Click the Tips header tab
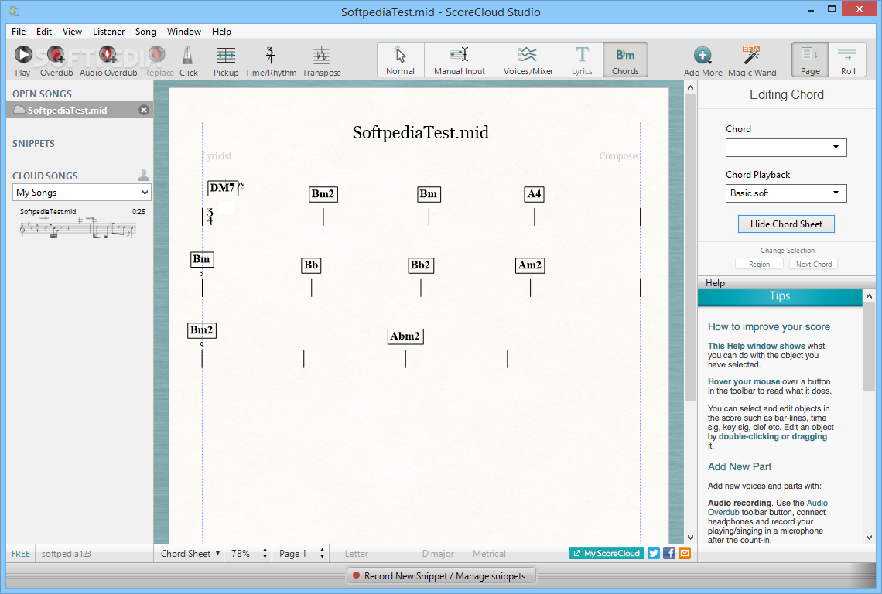 point(780,296)
